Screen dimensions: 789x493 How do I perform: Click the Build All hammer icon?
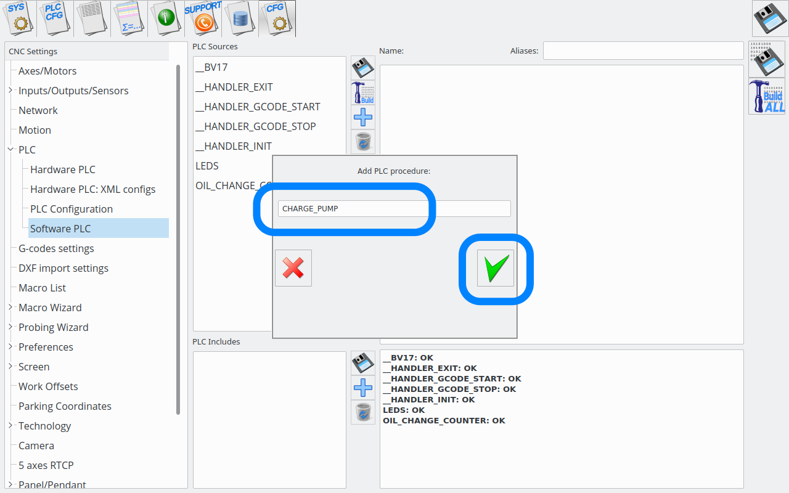(767, 97)
